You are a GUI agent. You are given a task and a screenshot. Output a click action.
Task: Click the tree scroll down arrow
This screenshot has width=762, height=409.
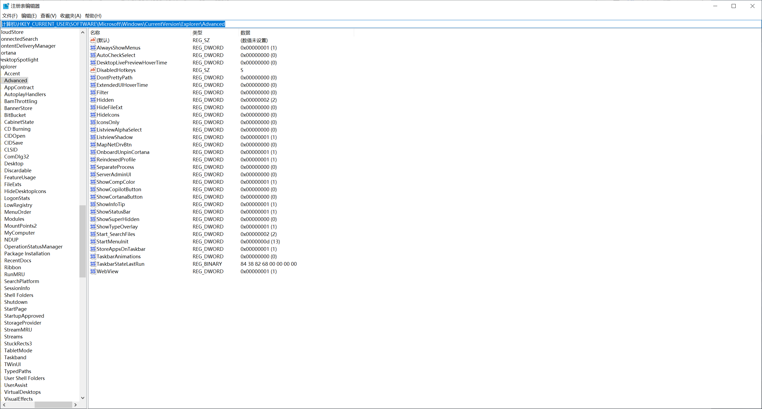(x=83, y=398)
